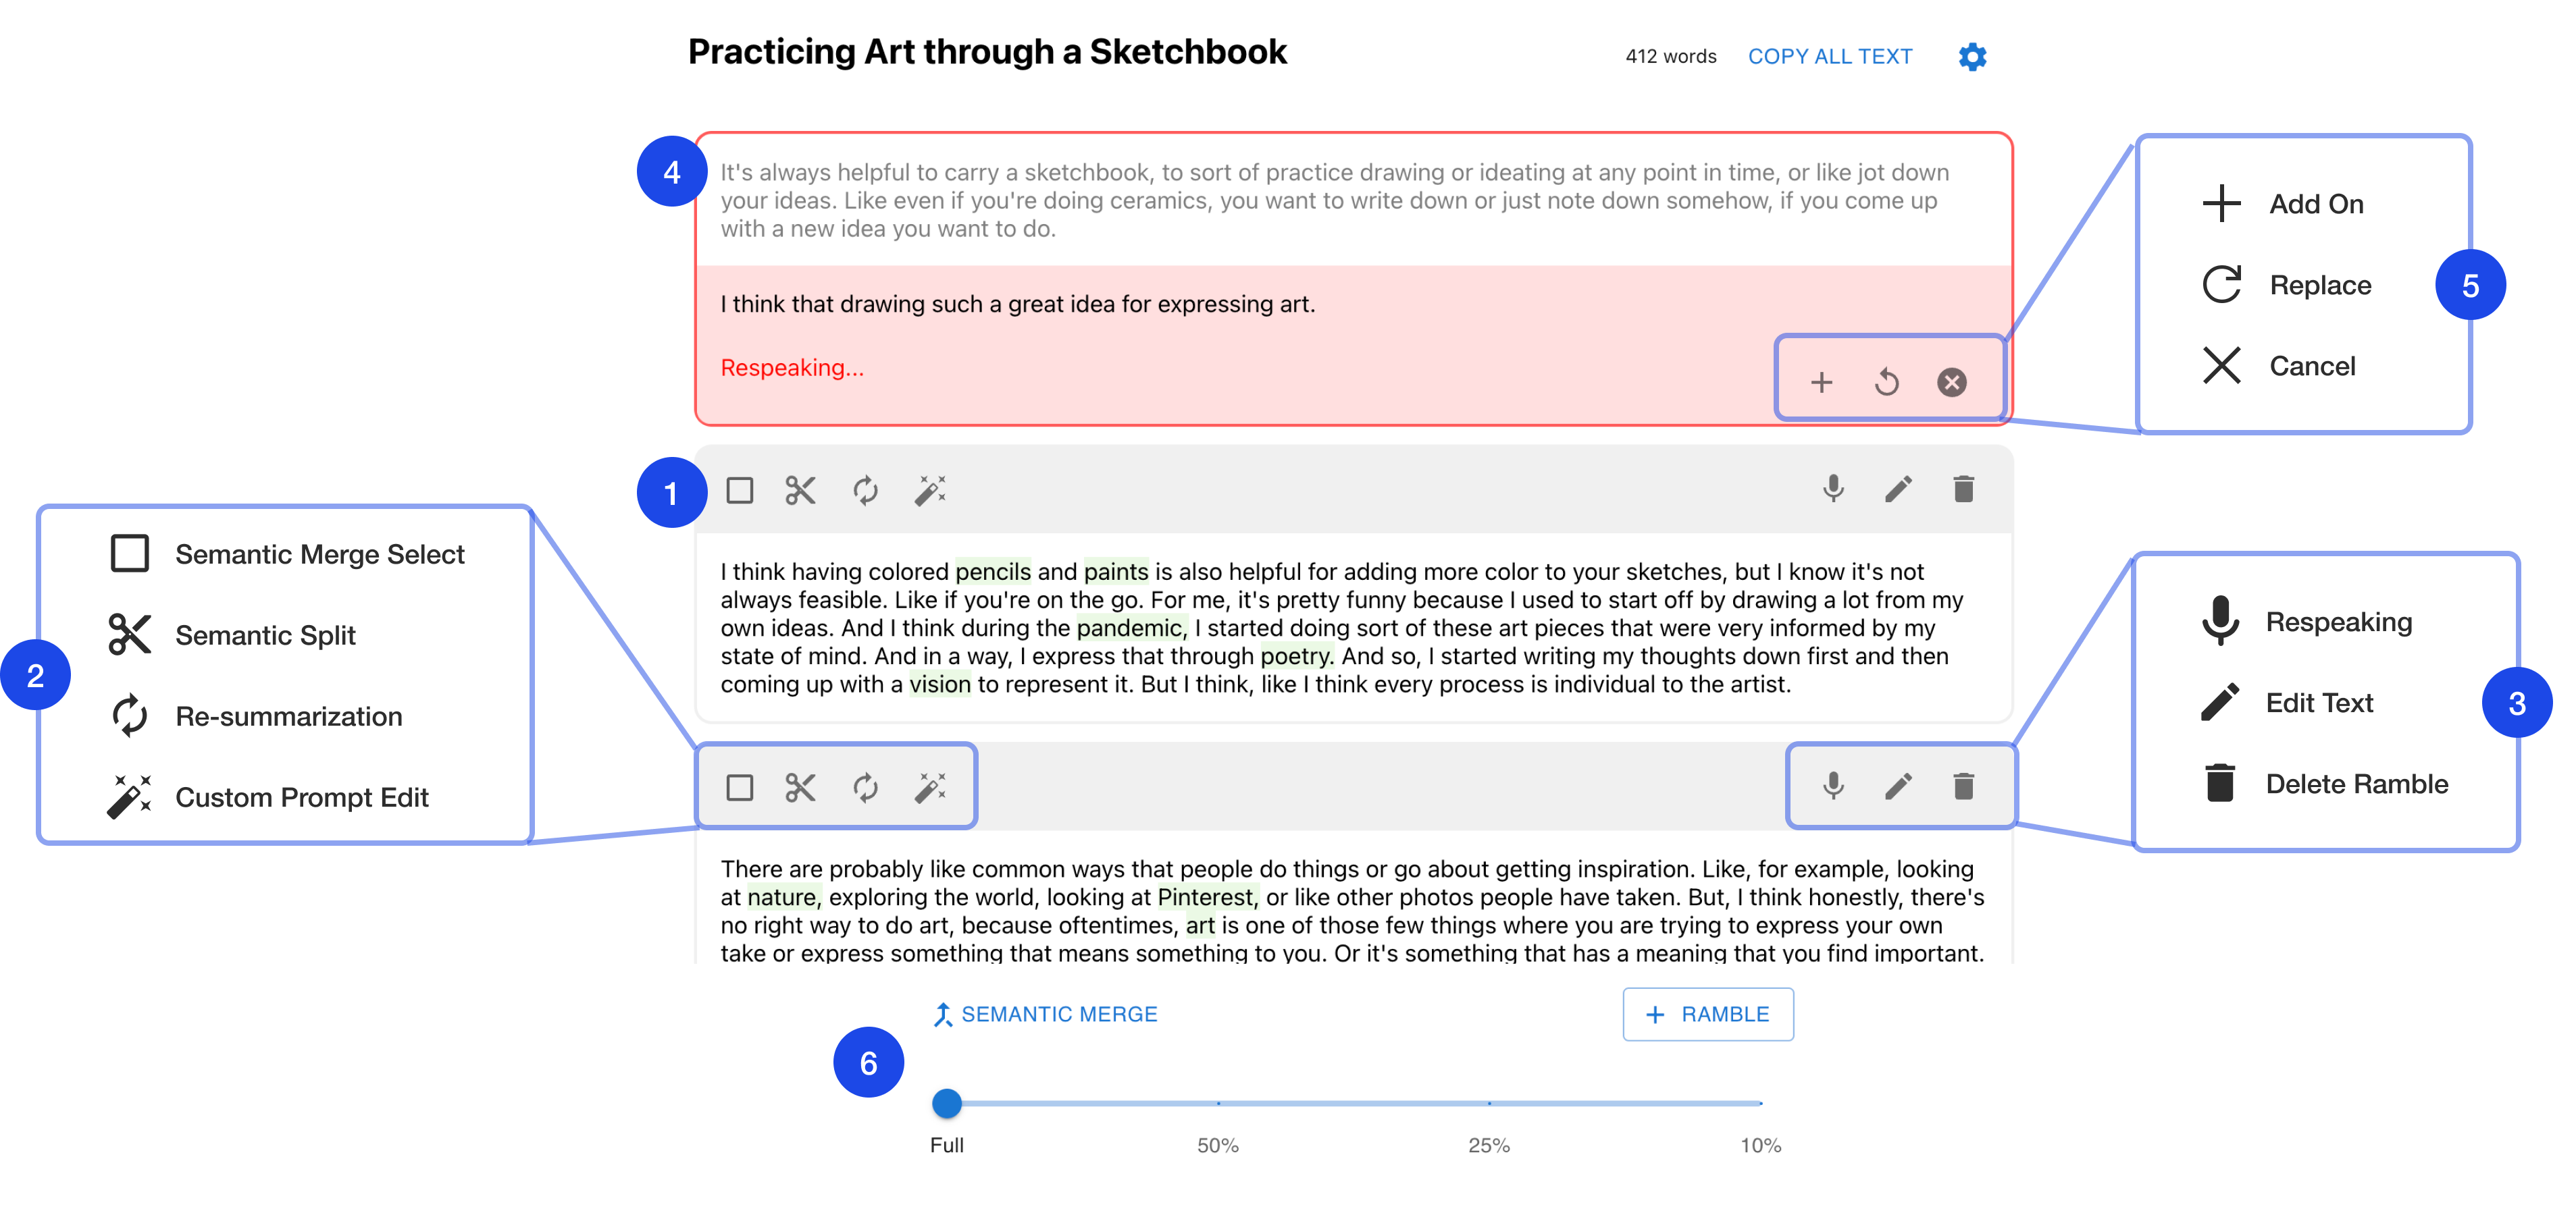
Task: Start Respeaking with first ramble microphone icon
Action: [1833, 489]
